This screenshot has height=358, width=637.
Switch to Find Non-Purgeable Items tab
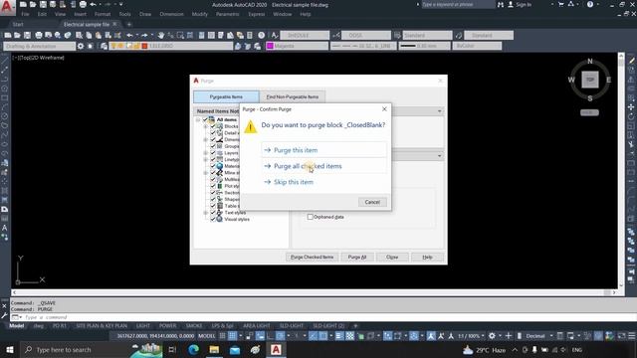(292, 97)
